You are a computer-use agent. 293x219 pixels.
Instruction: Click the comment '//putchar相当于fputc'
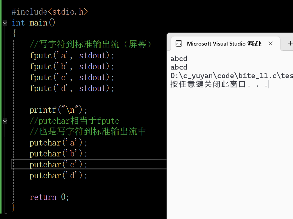point(74,121)
